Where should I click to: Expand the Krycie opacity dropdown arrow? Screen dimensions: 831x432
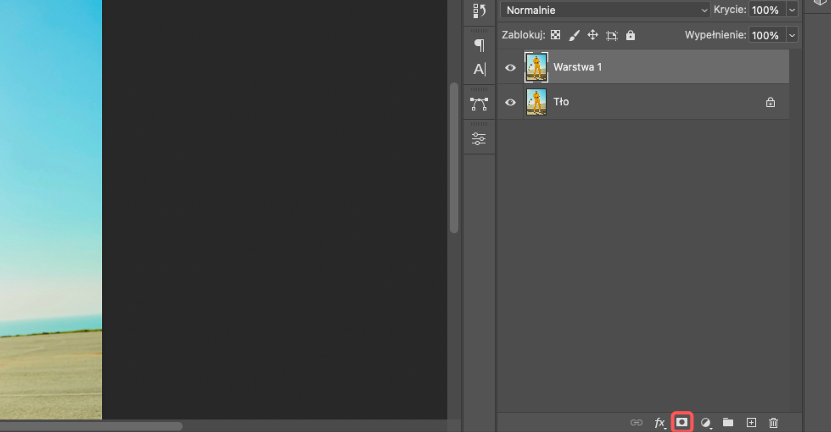[792, 10]
